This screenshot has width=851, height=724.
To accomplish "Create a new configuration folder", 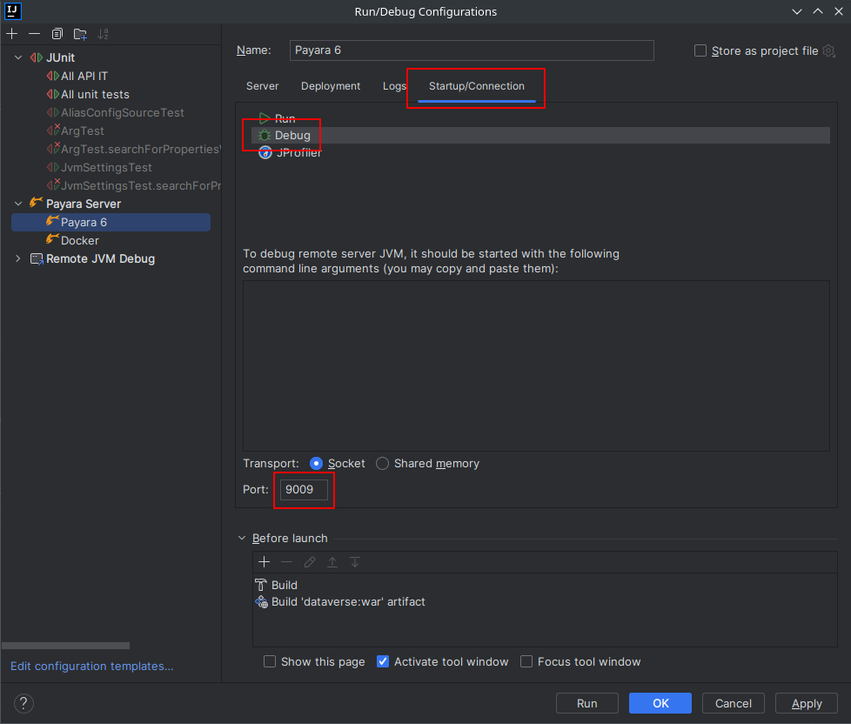I will coord(79,33).
